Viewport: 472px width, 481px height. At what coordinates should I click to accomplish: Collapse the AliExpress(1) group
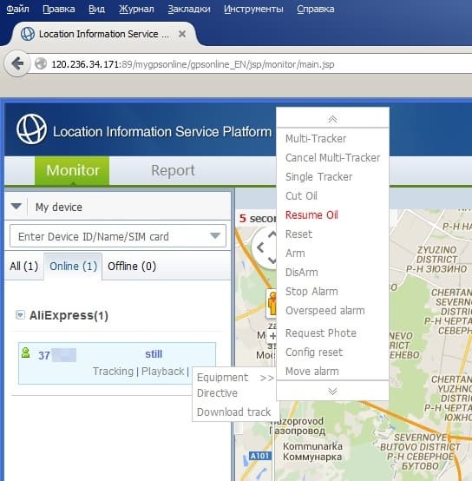click(20, 315)
